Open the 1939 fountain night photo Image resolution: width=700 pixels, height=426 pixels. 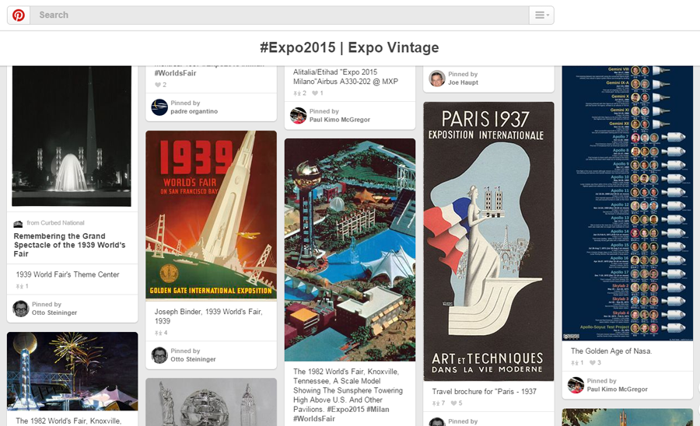72,136
